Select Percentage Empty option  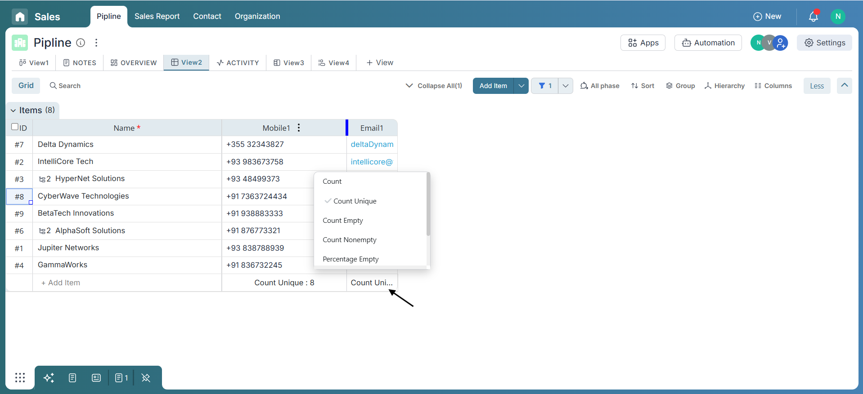(370, 259)
